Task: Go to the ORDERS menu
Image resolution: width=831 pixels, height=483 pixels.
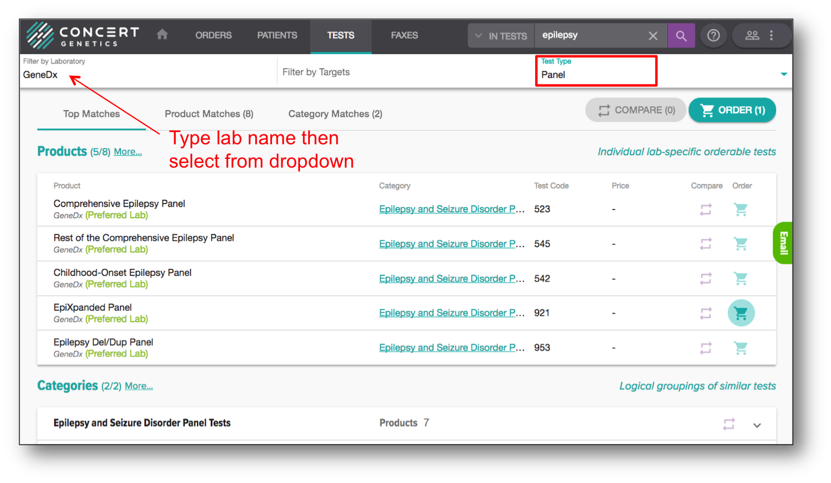Action: pyautogui.click(x=213, y=35)
